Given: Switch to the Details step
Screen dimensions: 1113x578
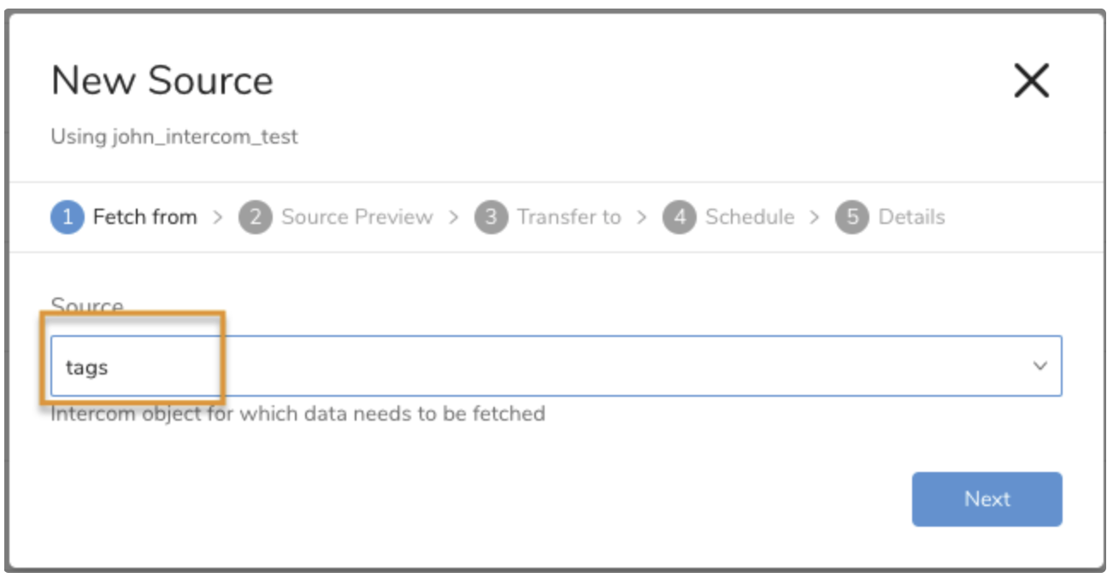Looking at the screenshot, I should (911, 217).
